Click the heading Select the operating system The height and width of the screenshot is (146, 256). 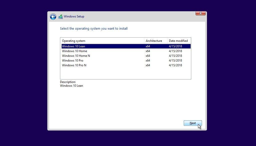click(x=94, y=28)
